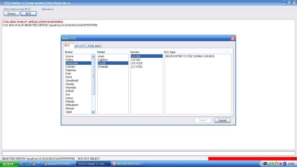Click green checkmark tray icon
Screen dimensions: 297x167
(273, 164)
